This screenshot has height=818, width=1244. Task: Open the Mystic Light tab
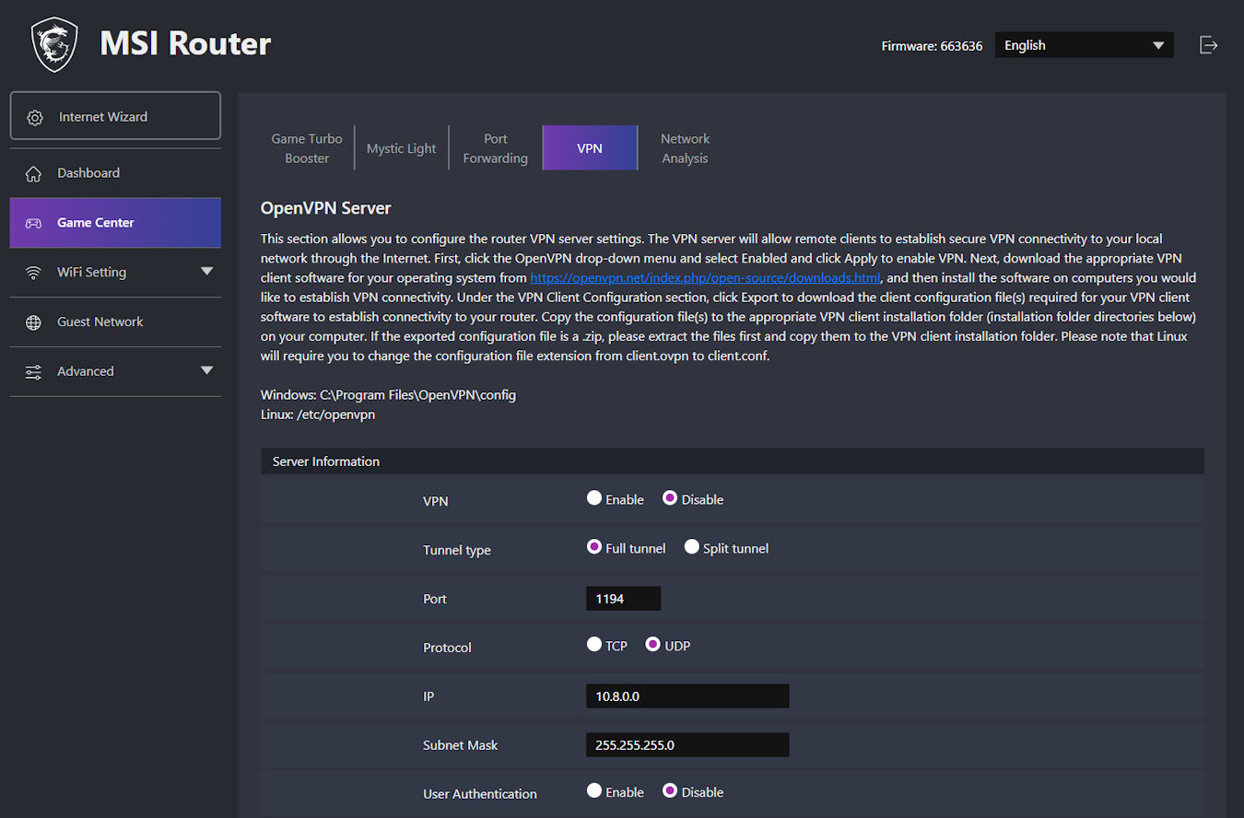402,148
